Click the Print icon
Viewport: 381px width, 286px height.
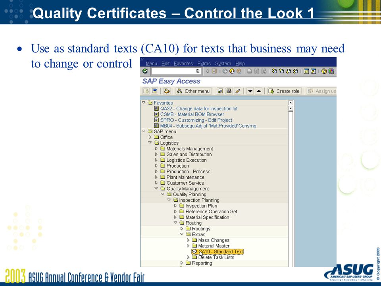[250, 71]
